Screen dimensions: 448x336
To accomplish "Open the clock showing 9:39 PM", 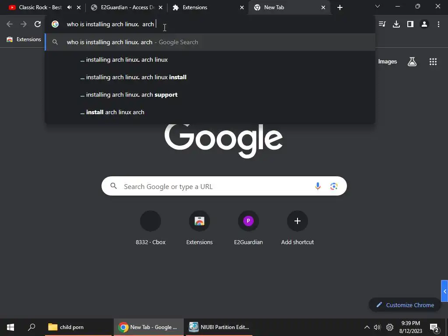I will 410,327.
